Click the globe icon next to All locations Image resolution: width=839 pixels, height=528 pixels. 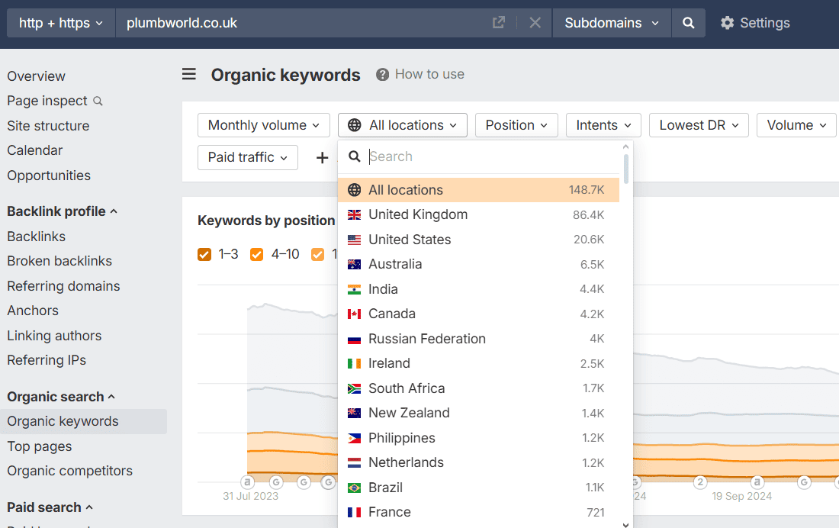[x=356, y=124]
